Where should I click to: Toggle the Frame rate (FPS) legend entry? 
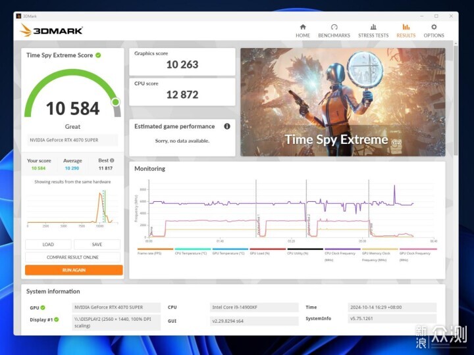click(x=155, y=252)
